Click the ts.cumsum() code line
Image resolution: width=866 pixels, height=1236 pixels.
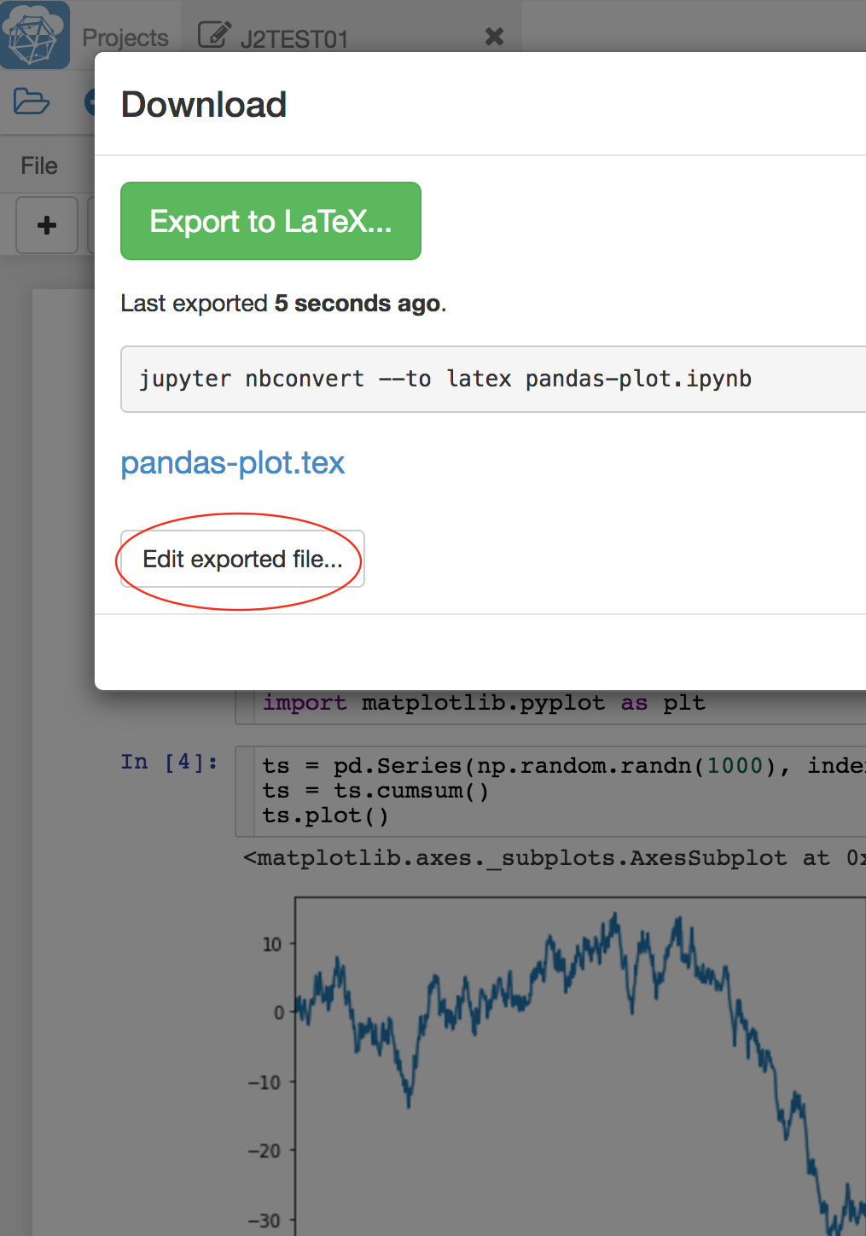click(375, 791)
